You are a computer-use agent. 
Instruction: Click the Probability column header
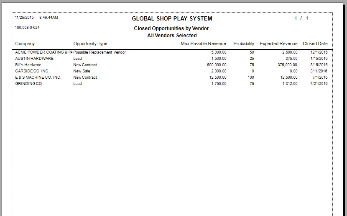(244, 44)
